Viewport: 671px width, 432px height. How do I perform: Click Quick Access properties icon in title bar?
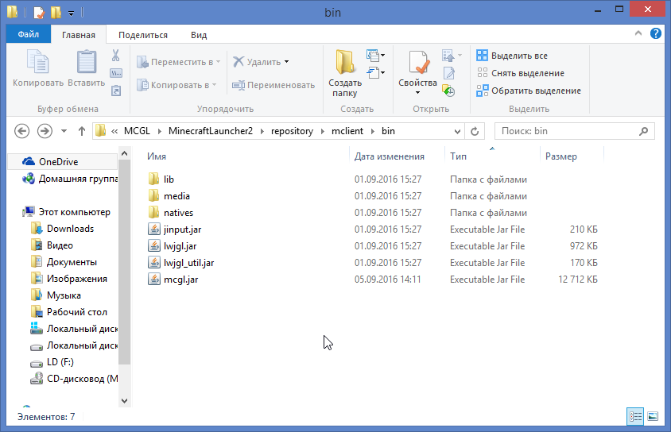(x=38, y=13)
